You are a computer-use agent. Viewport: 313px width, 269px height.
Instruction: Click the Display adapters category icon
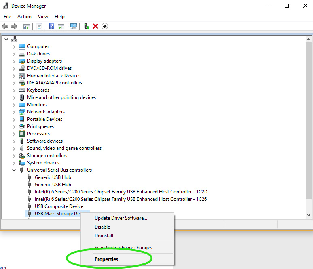point(22,61)
